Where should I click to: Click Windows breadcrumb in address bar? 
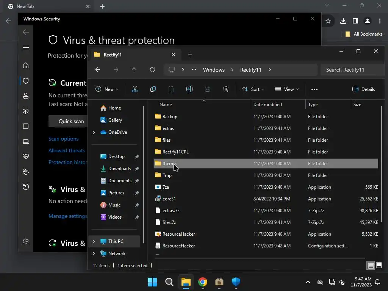point(214,70)
